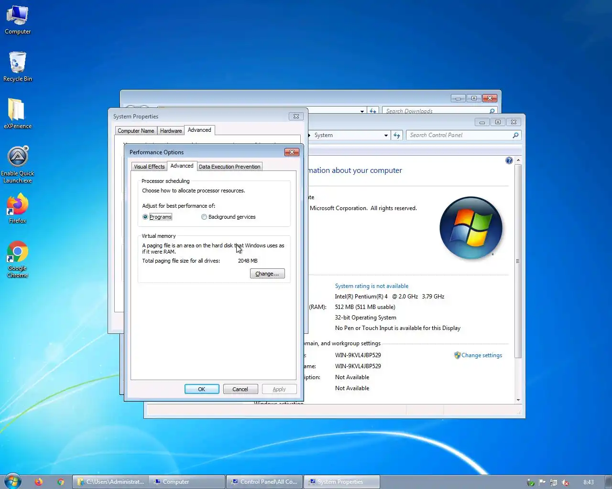This screenshot has width=612, height=489.
Task: Open the eXPerience folder on desktop
Action: click(x=17, y=114)
